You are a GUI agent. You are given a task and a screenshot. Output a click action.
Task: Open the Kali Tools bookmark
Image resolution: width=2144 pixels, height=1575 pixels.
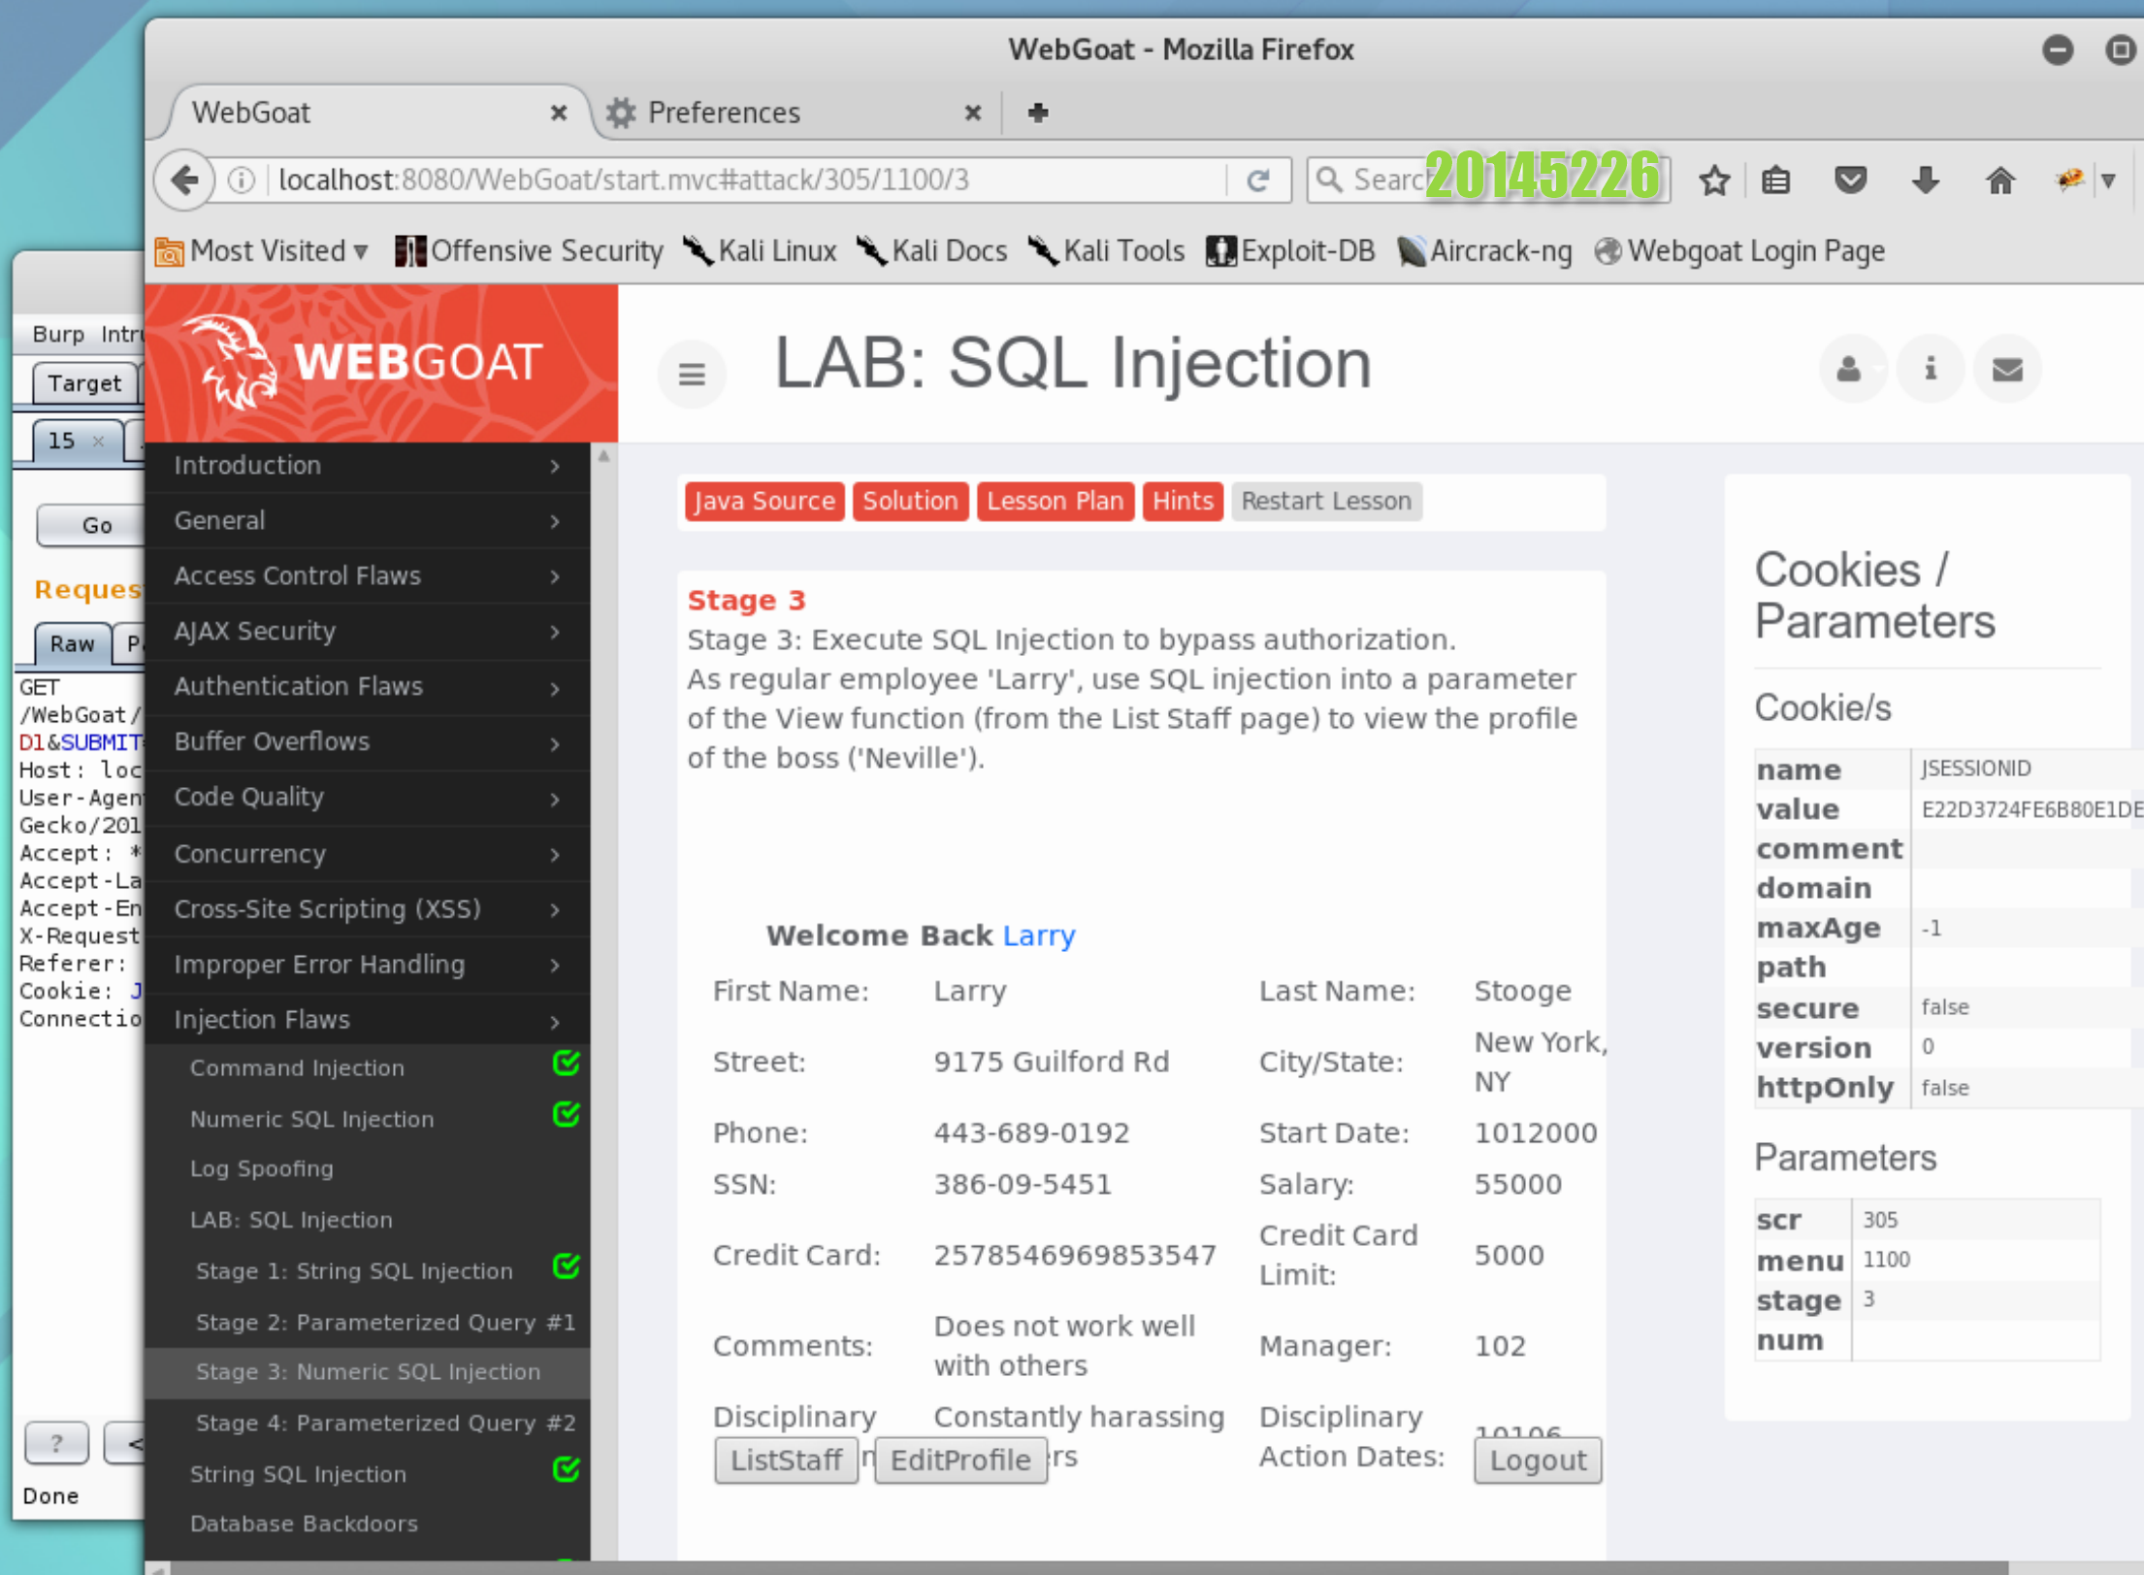coord(1106,251)
